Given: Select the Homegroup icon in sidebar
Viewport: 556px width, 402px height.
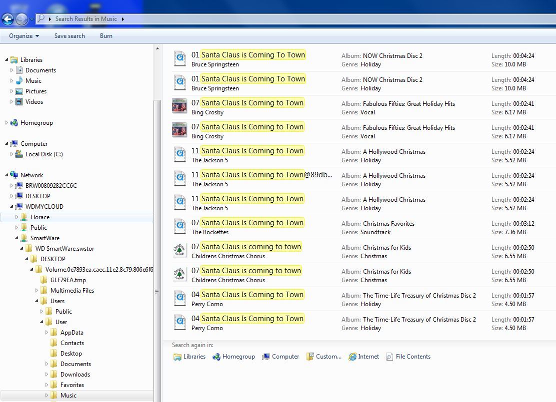Looking at the screenshot, I should click(x=14, y=122).
